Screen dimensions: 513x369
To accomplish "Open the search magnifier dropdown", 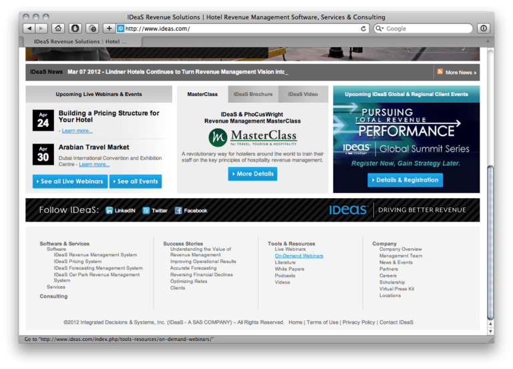I will click(379, 29).
